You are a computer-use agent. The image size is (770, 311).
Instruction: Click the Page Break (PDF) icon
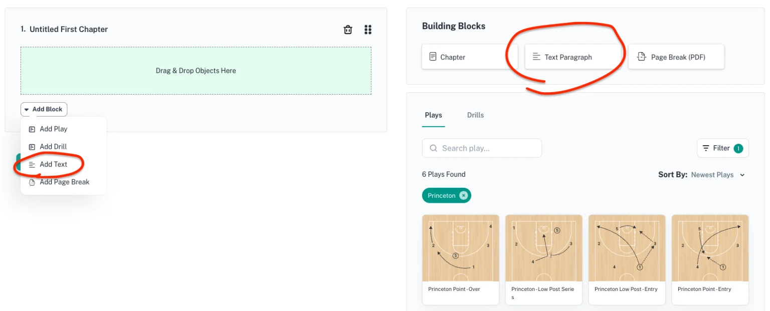click(641, 57)
